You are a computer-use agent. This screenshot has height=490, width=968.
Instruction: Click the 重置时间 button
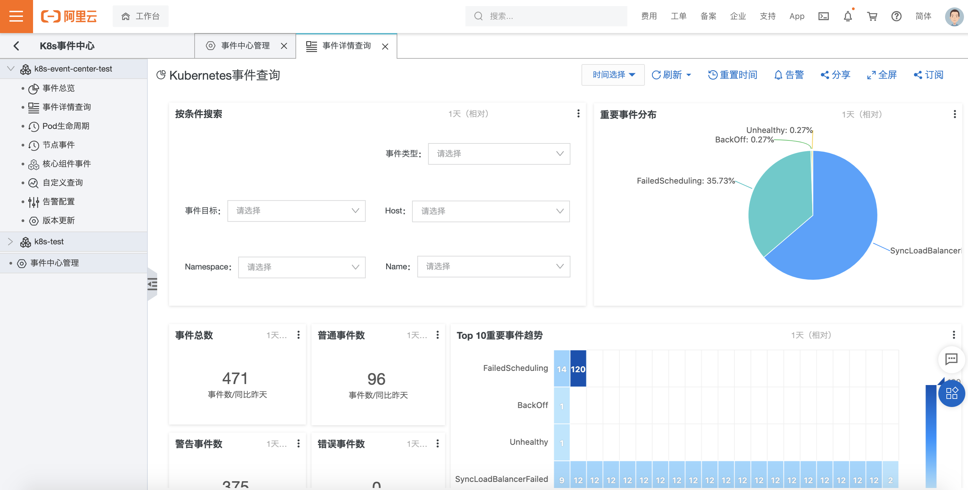pos(732,75)
